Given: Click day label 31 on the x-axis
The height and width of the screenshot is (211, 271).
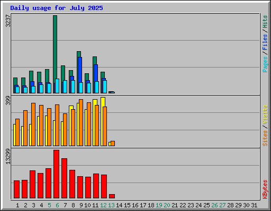Looking at the screenshot, I should point(254,205).
